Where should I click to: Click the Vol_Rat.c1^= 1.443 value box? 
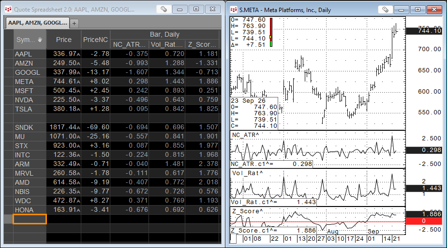click(273, 202)
